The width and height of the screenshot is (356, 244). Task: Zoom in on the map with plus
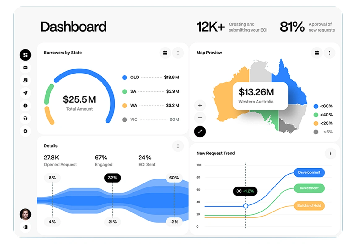tap(200, 106)
